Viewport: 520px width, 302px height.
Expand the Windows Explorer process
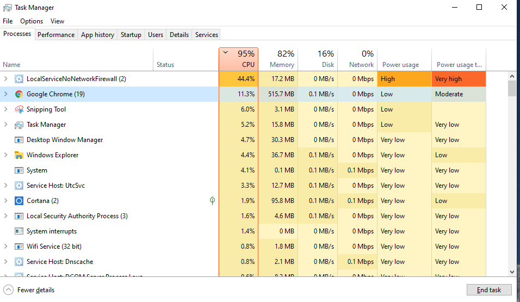click(5, 155)
